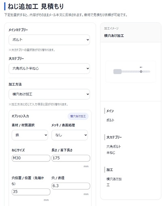Open the メッキ / 表面処理 dropdown showing なし
This screenshot has width=162, height=206.
click(x=70, y=135)
